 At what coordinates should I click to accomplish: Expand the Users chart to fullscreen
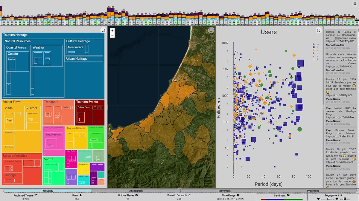pyautogui.click(x=319, y=30)
